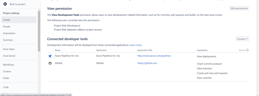Click the Edit permissions button
This screenshot has width=259, height=96.
(239, 8)
